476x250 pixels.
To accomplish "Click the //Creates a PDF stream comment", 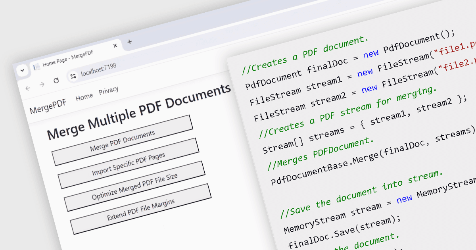I will [348, 113].
